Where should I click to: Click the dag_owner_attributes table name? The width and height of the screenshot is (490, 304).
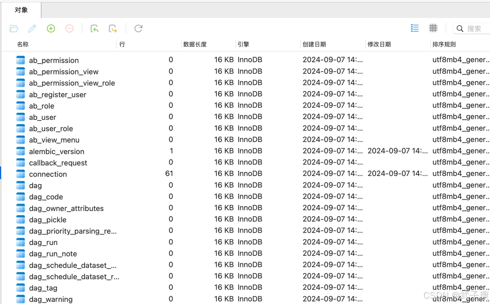pos(66,209)
